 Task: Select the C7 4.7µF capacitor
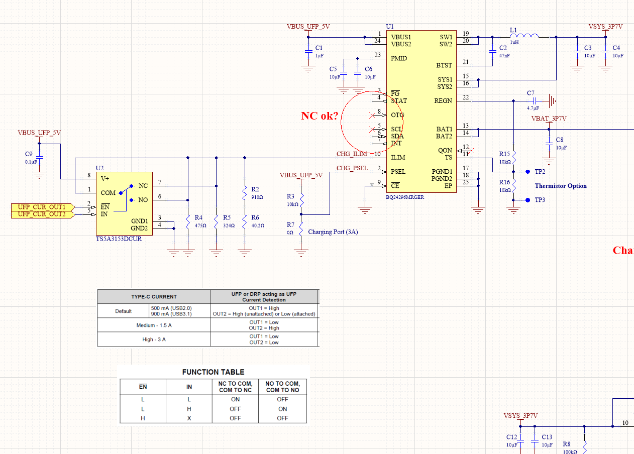(x=535, y=101)
